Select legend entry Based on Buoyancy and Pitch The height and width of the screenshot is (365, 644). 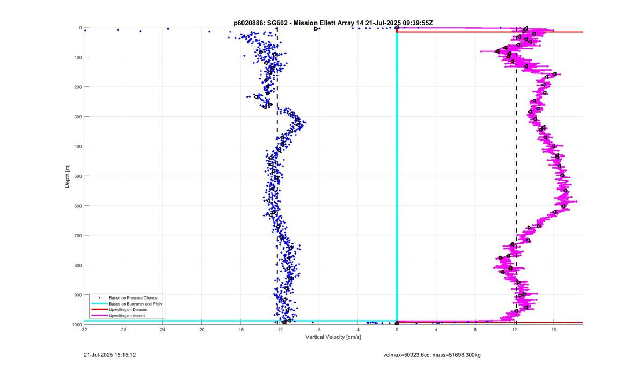pyautogui.click(x=135, y=304)
